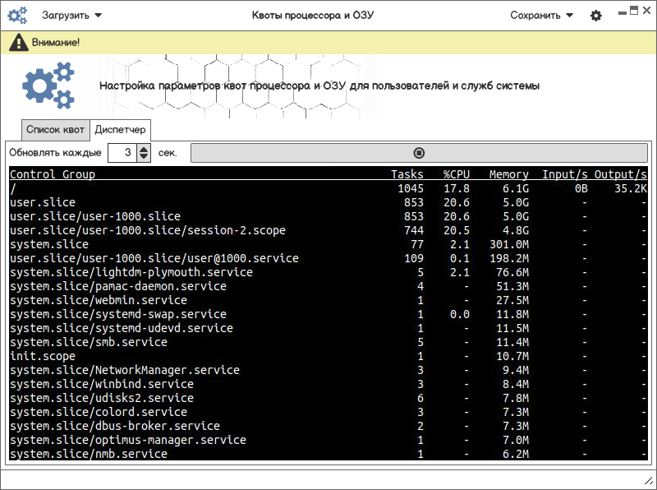Viewport: 657px width, 490px height.
Task: Select the colord.service row
Action: point(328,412)
